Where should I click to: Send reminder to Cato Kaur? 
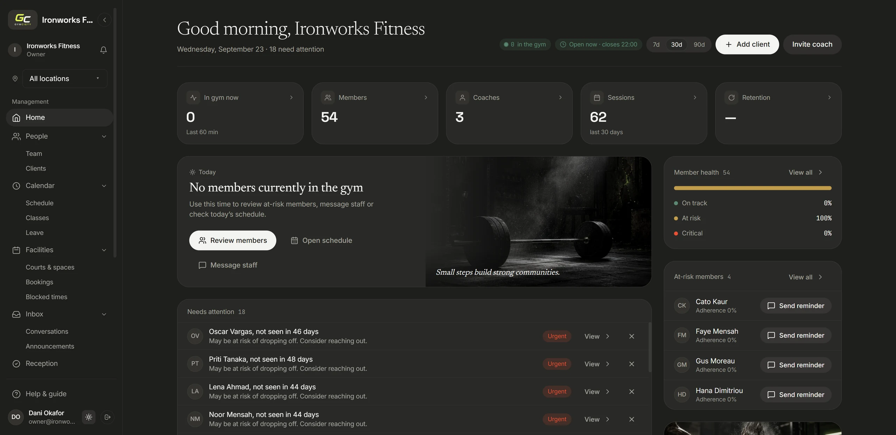(x=796, y=306)
